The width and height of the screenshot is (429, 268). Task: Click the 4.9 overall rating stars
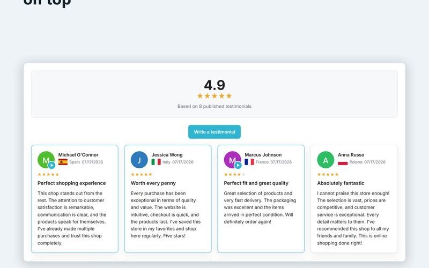click(x=214, y=96)
